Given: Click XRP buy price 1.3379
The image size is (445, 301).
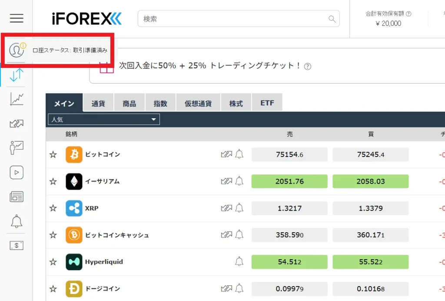Looking at the screenshot, I should pos(371,208).
